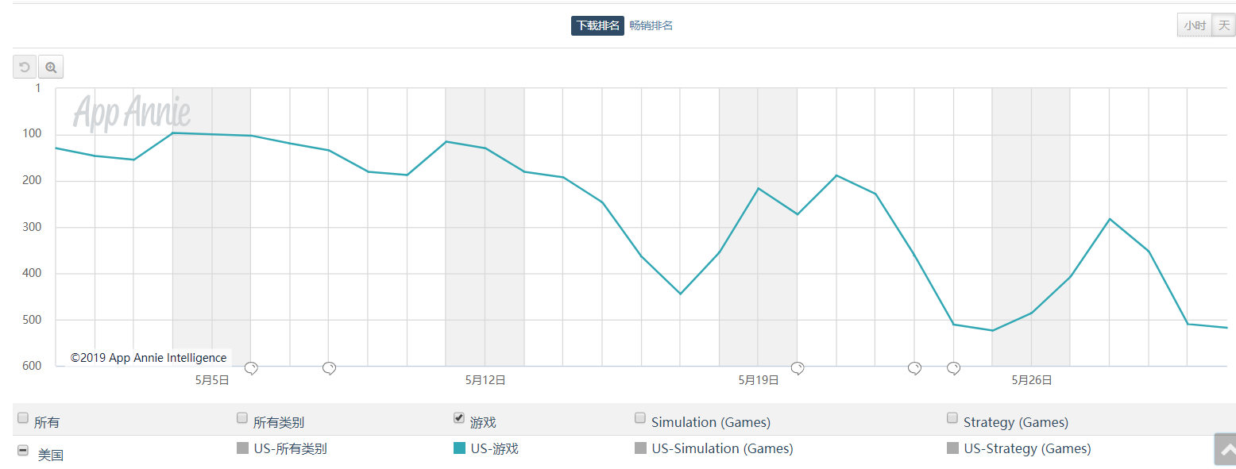Tick the Strategy (Games) checkbox
The width and height of the screenshot is (1236, 469).
pos(952,418)
